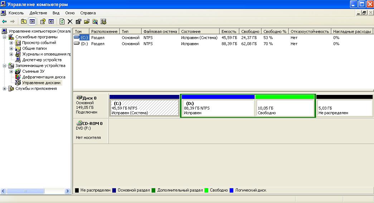Sort volumes by Файловая система column header

click(x=160, y=32)
